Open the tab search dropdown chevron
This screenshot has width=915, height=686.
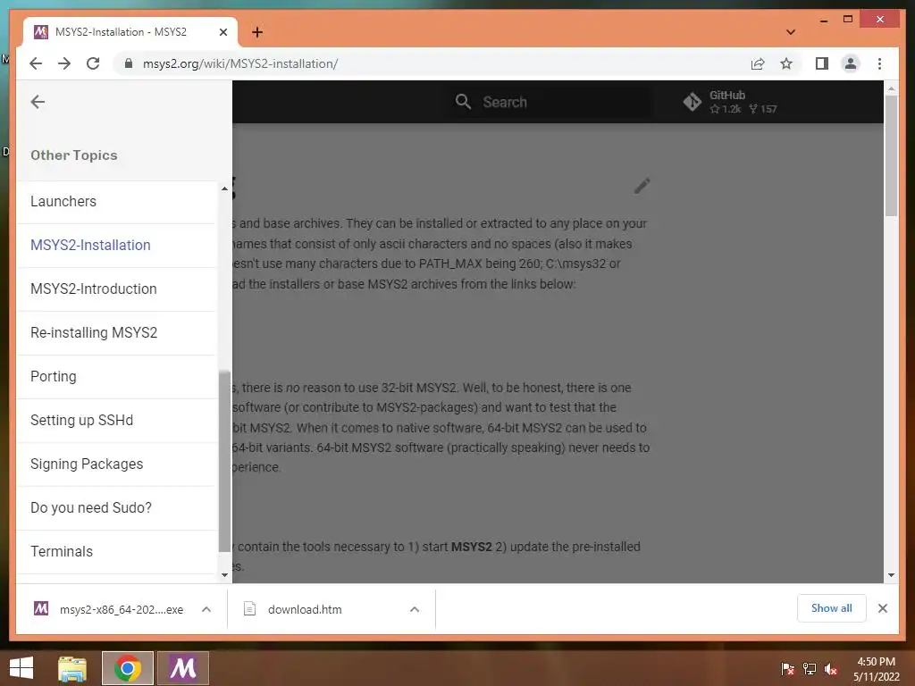791,32
